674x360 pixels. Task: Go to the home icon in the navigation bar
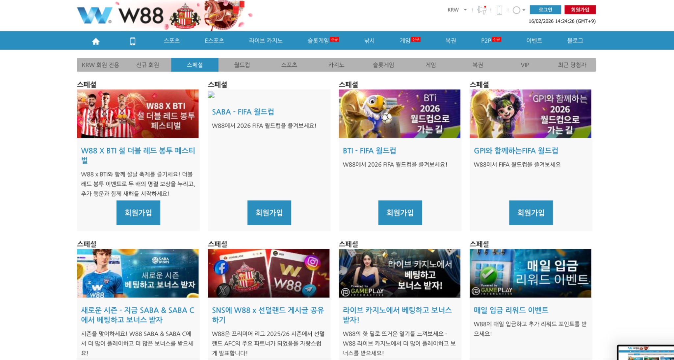tap(96, 41)
